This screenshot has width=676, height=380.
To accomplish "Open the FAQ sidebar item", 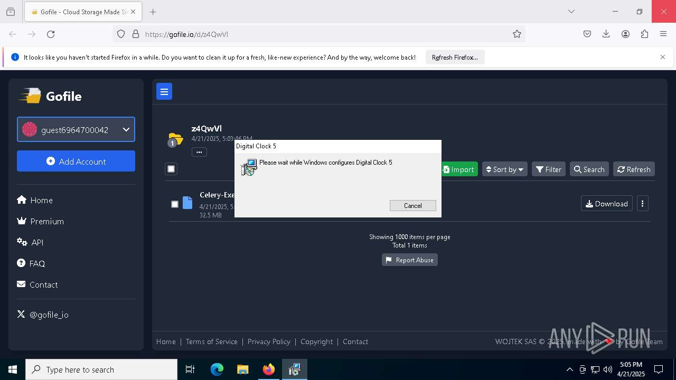I will coord(31,263).
